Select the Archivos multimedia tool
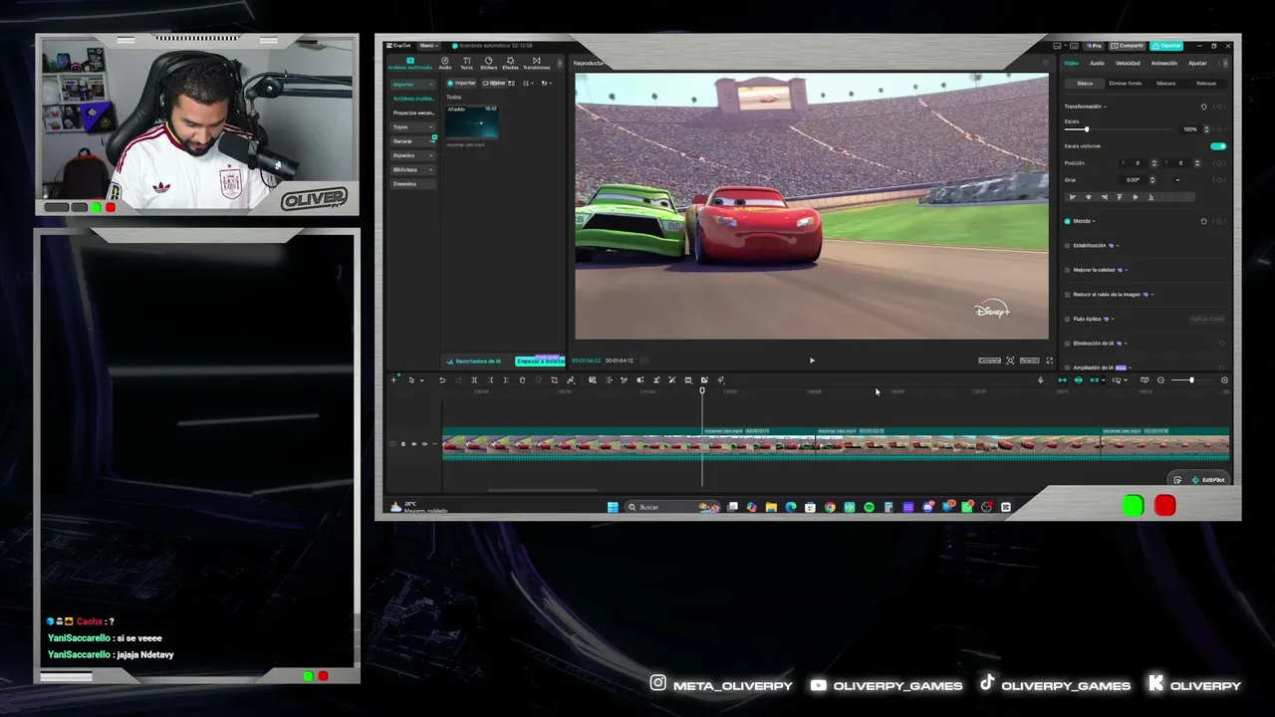This screenshot has width=1275, height=717. 410,63
